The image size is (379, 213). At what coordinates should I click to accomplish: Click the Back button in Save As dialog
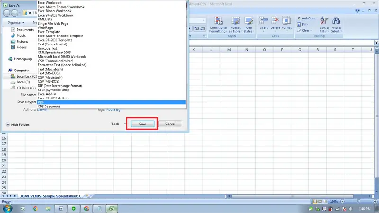7,13
